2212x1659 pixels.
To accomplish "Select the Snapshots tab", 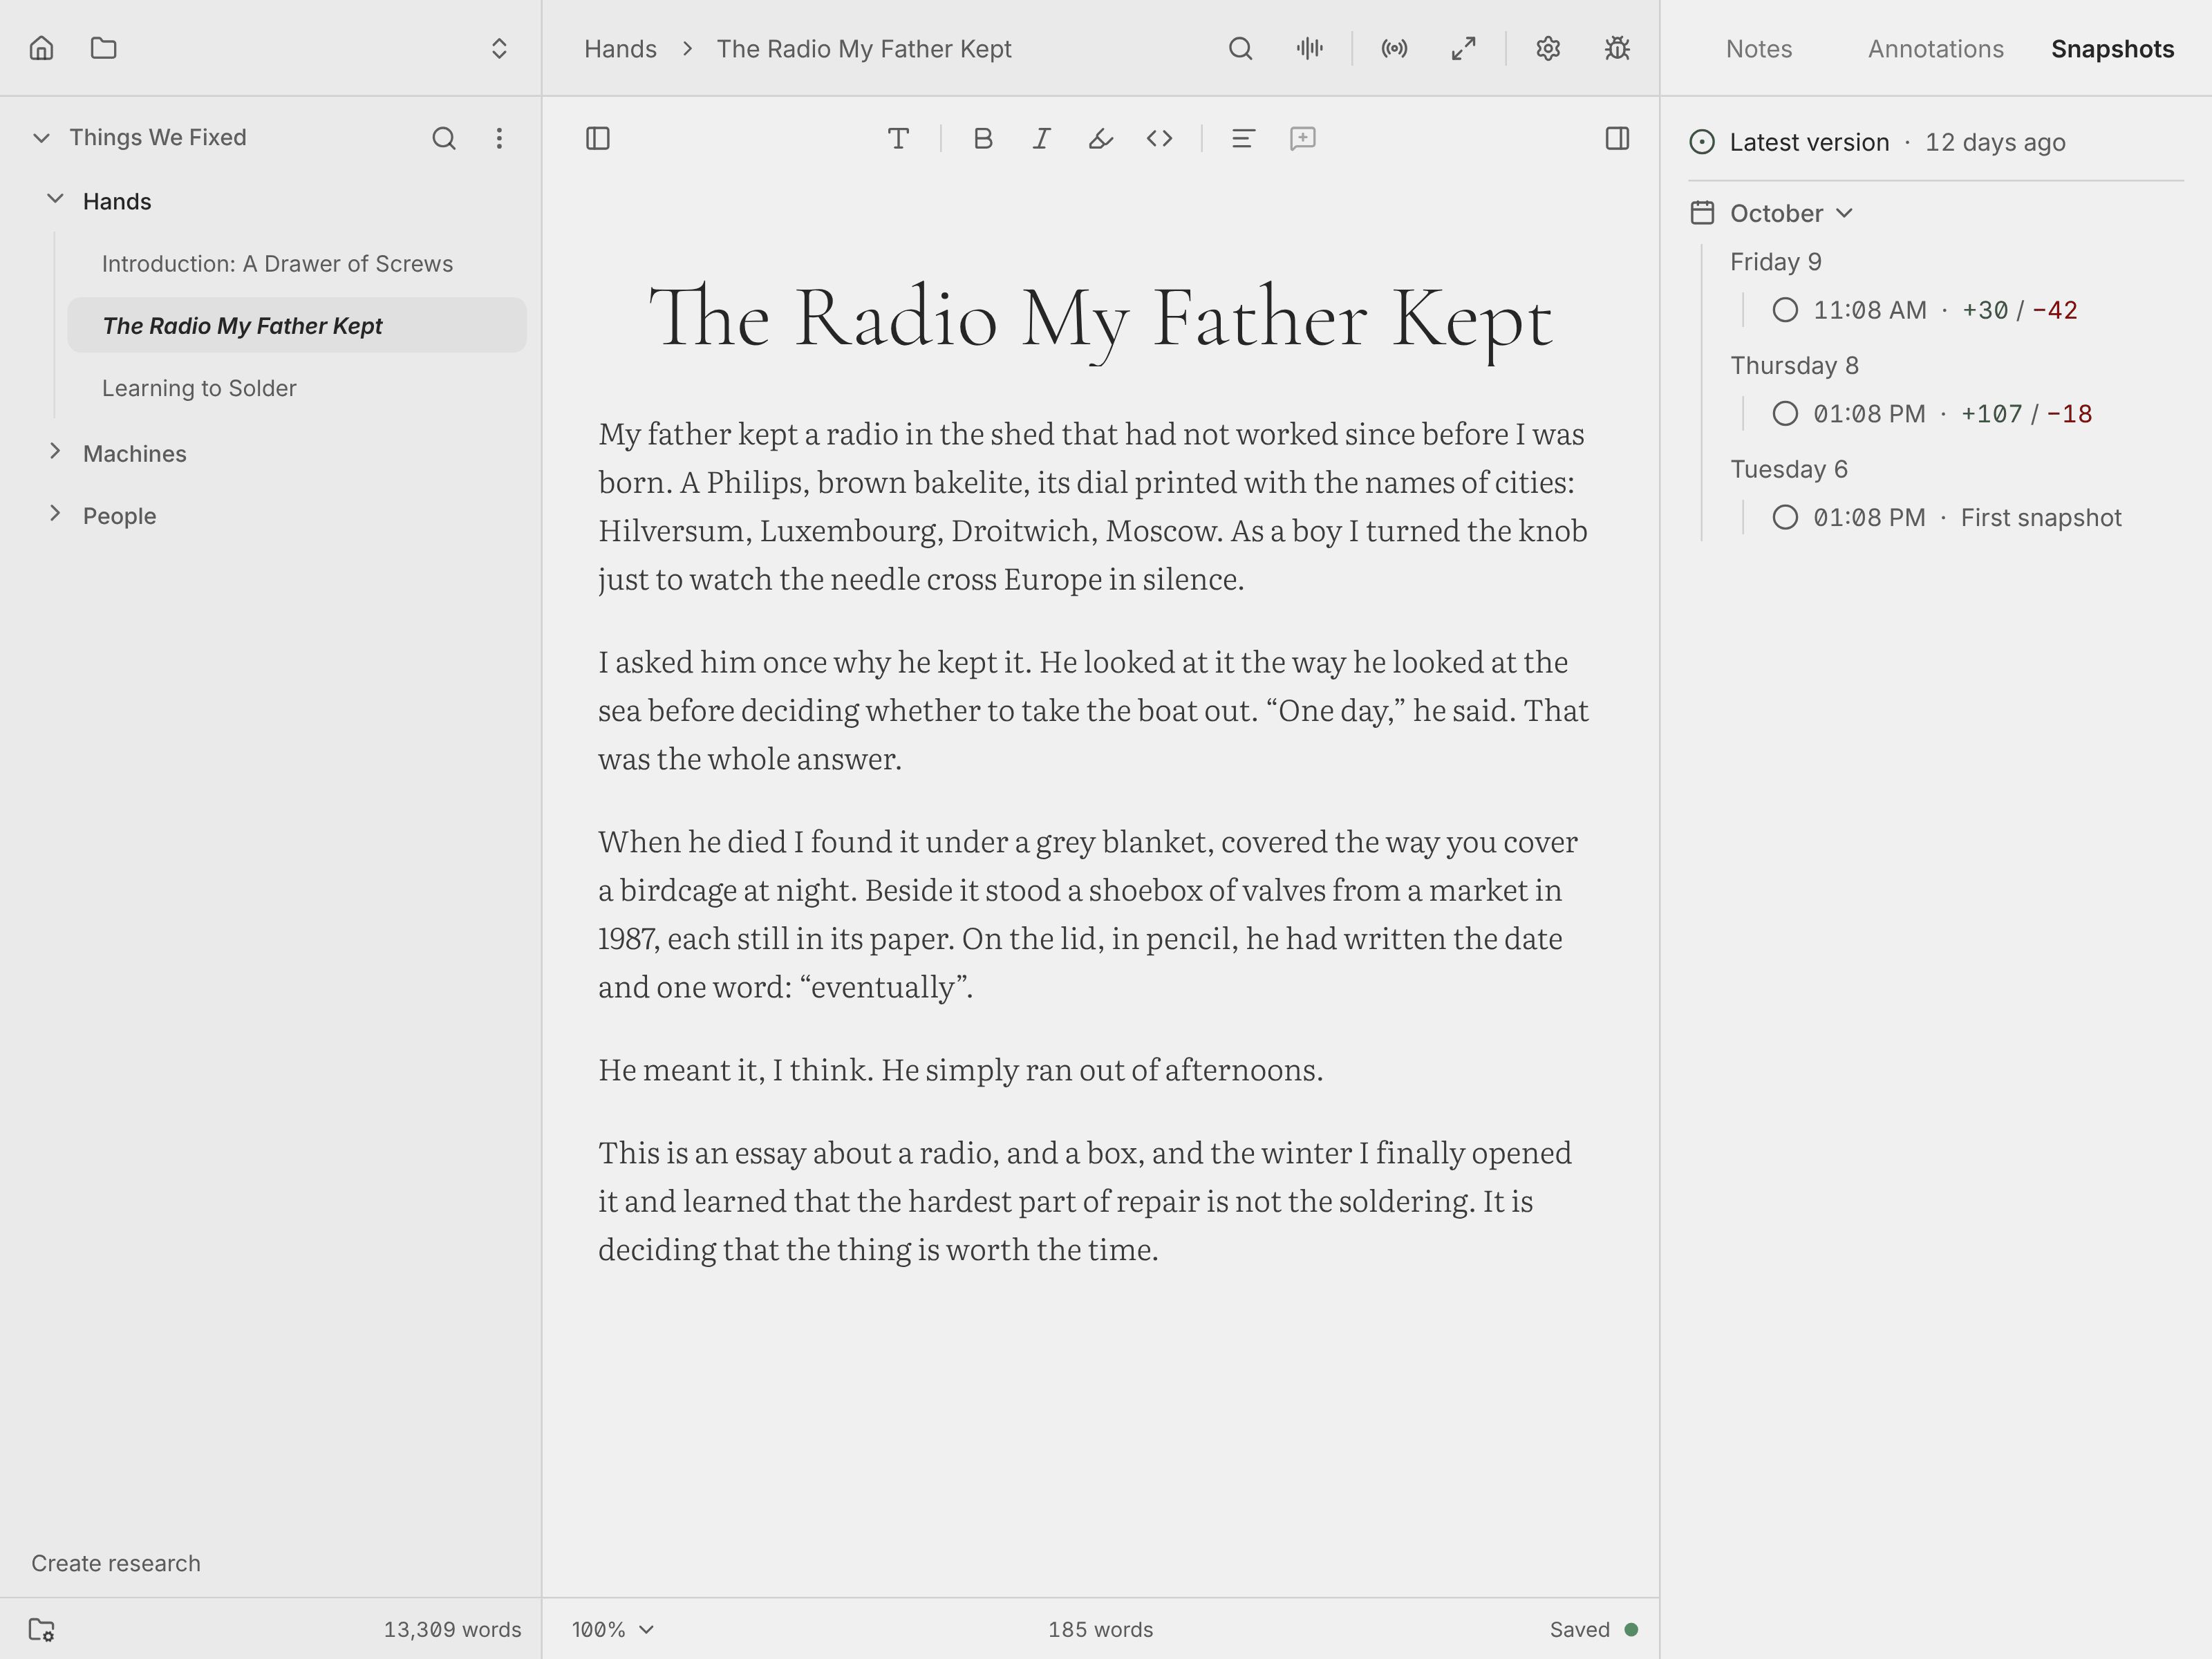I will [2112, 49].
